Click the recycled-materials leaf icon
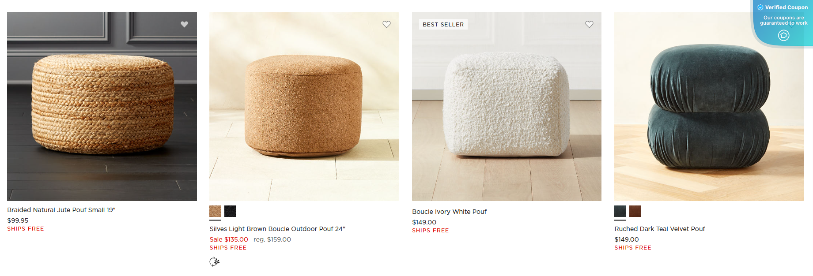This screenshot has height=276, width=813. (215, 262)
